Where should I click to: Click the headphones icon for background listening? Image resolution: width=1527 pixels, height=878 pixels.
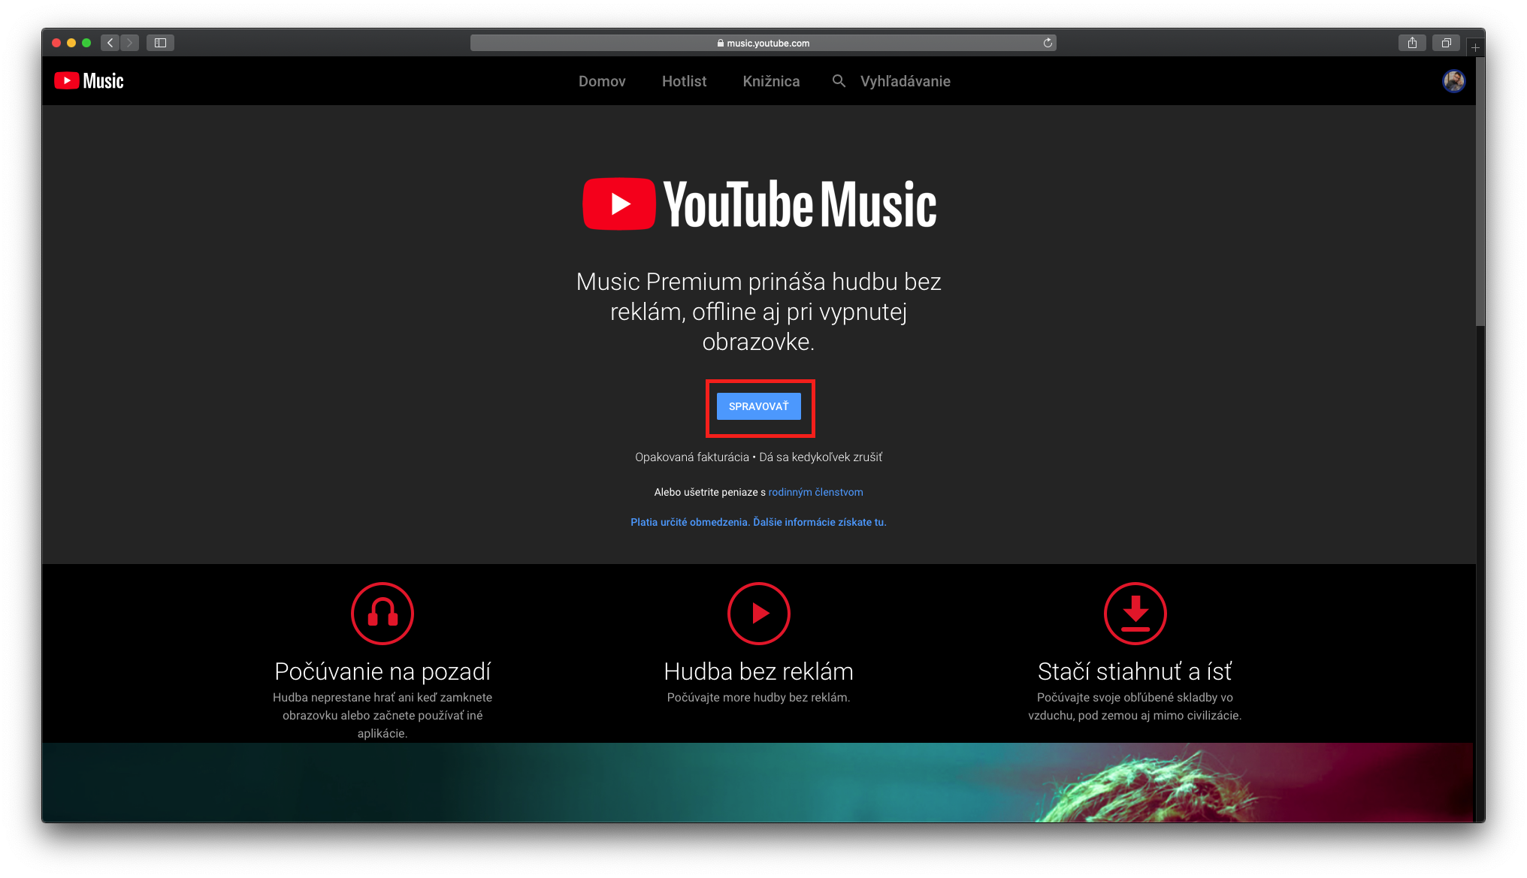[383, 614]
